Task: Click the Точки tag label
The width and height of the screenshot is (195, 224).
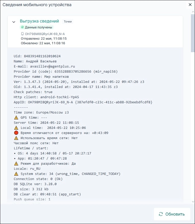Action: point(68,21)
